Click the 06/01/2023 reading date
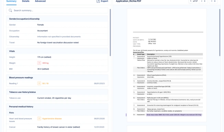The image size is (224, 132). click(99, 83)
